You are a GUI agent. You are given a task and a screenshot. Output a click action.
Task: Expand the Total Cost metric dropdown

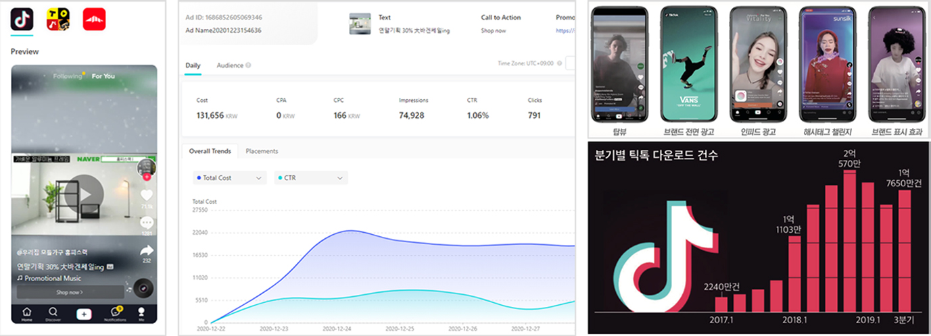click(x=229, y=177)
